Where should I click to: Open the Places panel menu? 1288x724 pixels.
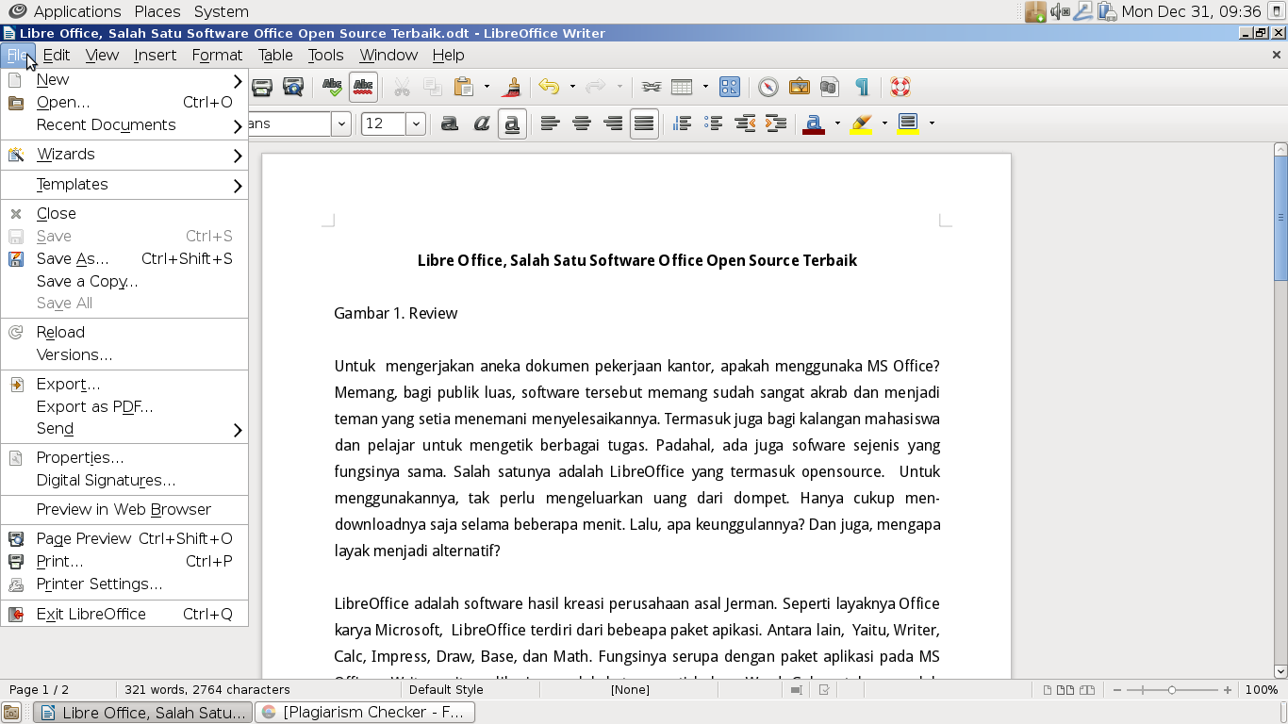coord(157,11)
